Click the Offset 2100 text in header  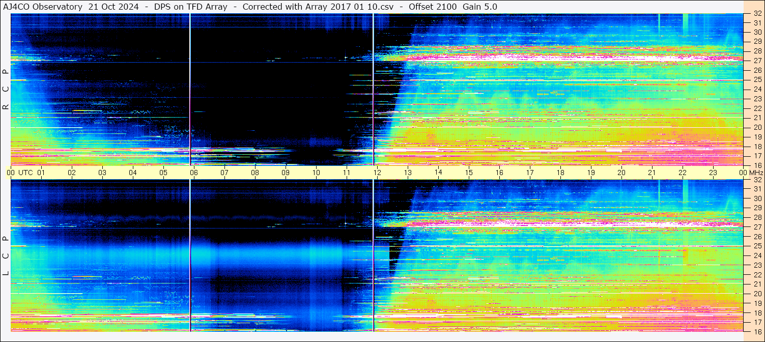click(433, 7)
